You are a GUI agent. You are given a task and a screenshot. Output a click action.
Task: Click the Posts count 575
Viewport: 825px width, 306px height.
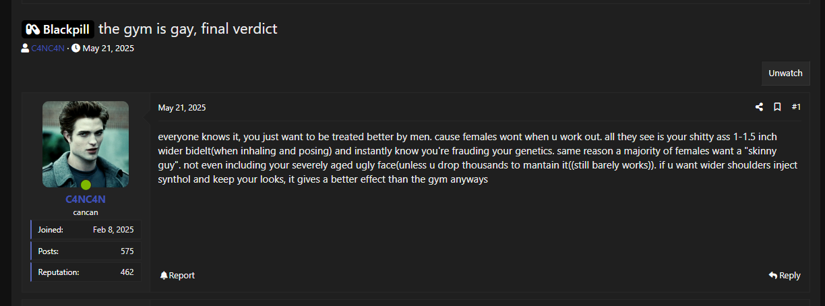pyautogui.click(x=127, y=251)
